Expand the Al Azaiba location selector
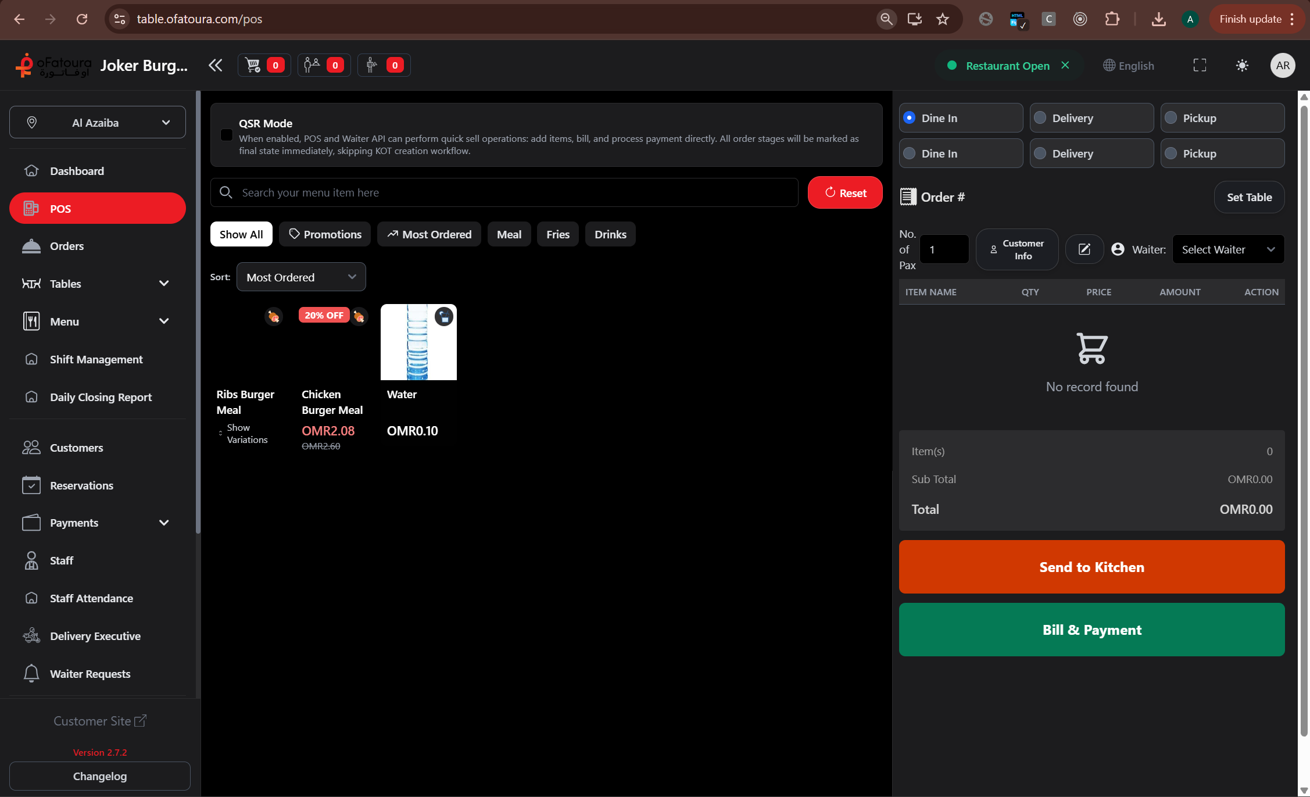This screenshot has height=797, width=1310. tap(97, 122)
